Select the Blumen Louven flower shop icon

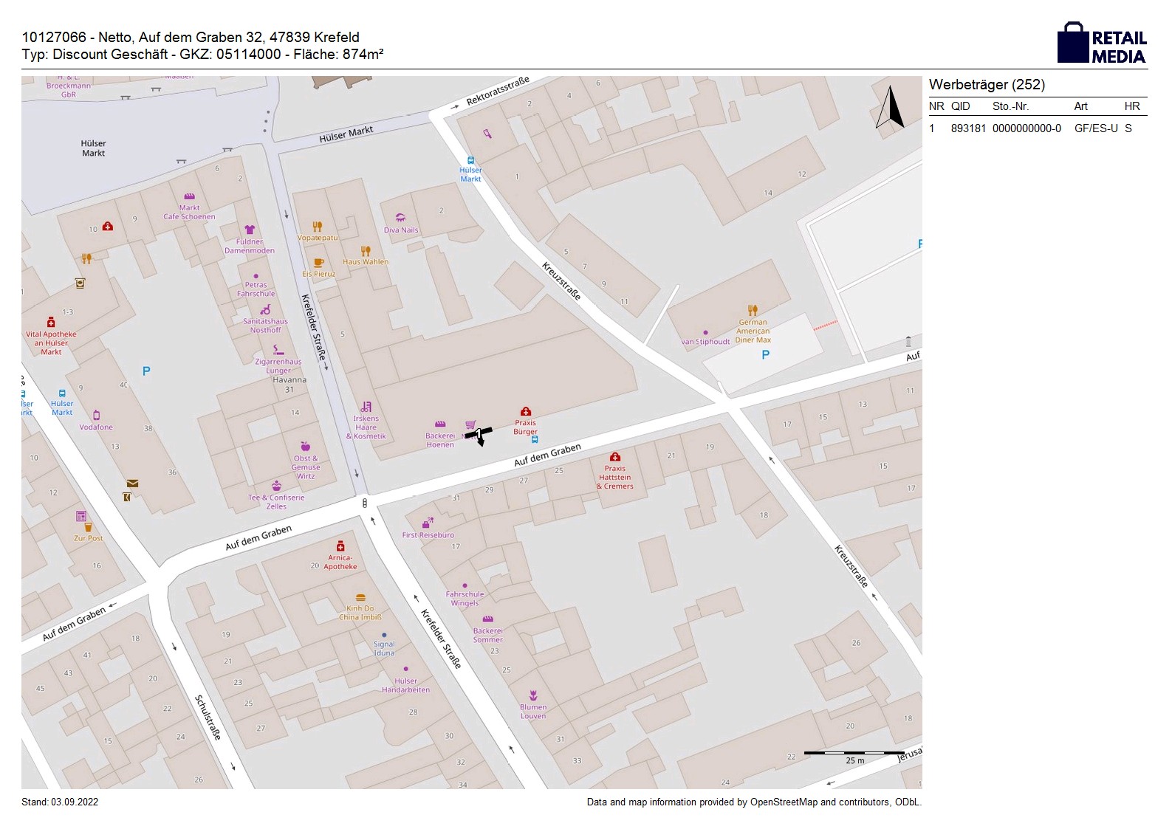tap(533, 695)
